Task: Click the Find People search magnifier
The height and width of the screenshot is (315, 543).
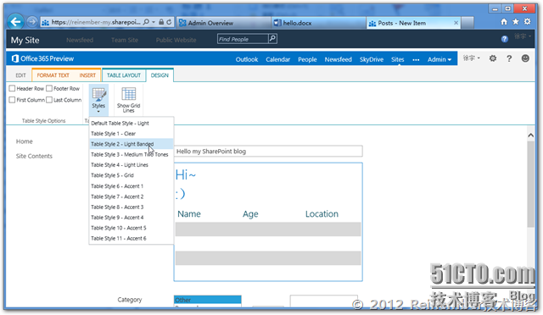Action: pyautogui.click(x=272, y=39)
